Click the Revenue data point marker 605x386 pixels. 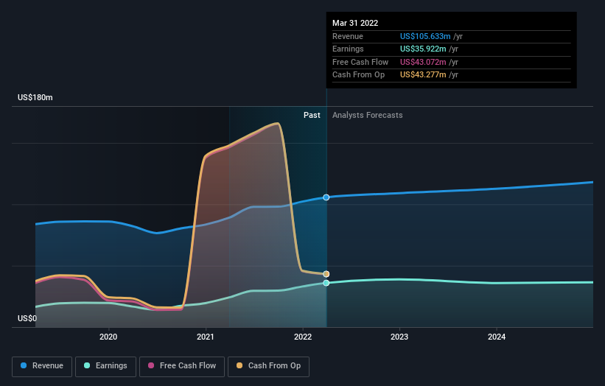pos(326,197)
